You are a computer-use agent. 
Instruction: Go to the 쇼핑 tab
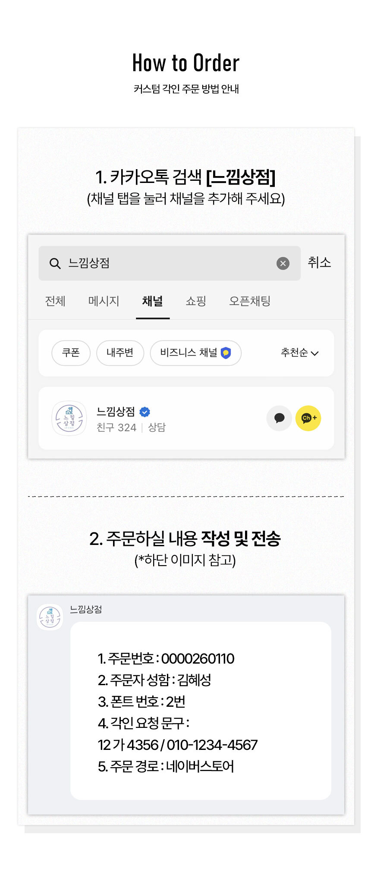point(196,301)
